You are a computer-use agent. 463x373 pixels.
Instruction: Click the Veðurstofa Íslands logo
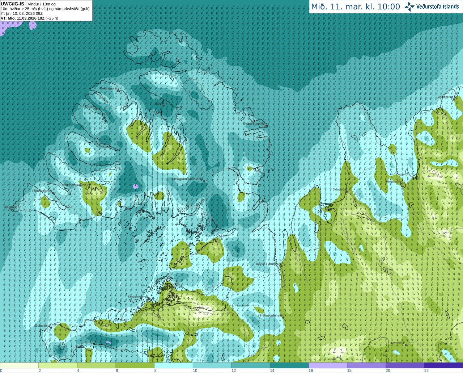click(432, 7)
